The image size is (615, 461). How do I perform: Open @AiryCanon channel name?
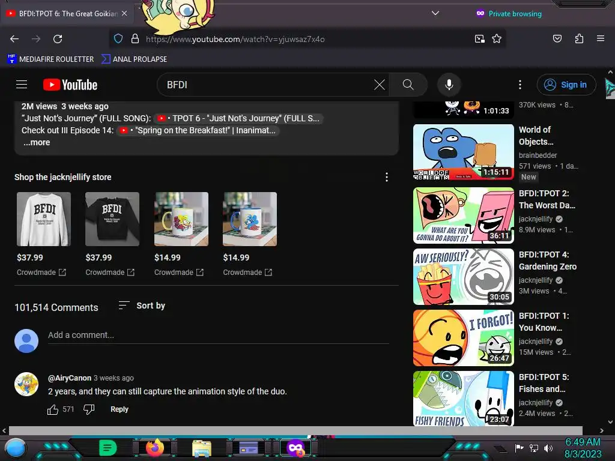[x=70, y=378]
